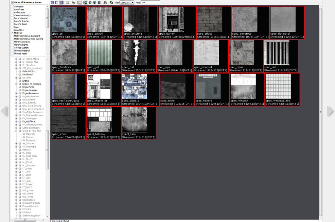The height and width of the screenshot is (222, 335).
Task: Select the first split-pane layout icon
Action: click(x=52, y=3)
